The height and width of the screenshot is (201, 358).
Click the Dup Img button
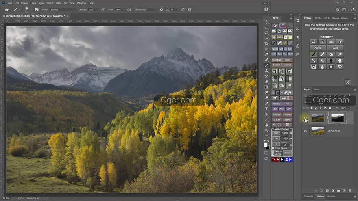point(277,60)
